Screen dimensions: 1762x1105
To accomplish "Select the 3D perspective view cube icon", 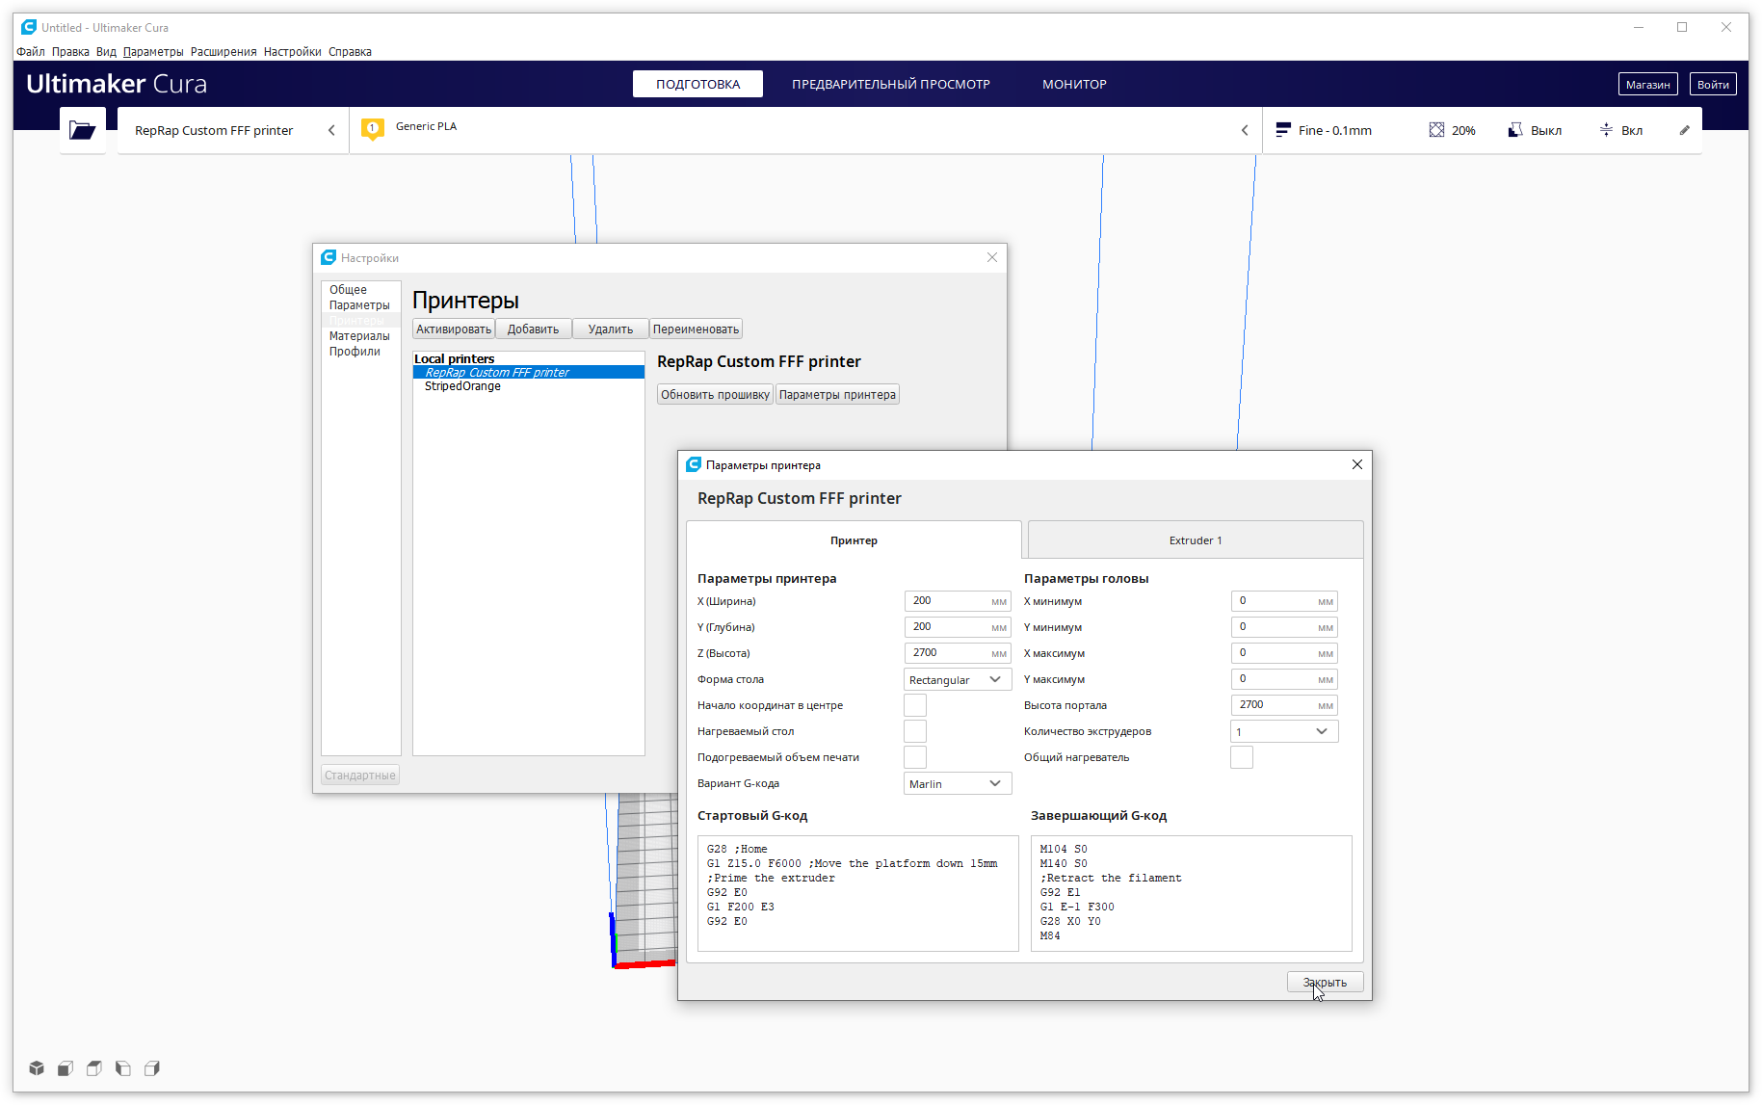I will pos(37,1067).
